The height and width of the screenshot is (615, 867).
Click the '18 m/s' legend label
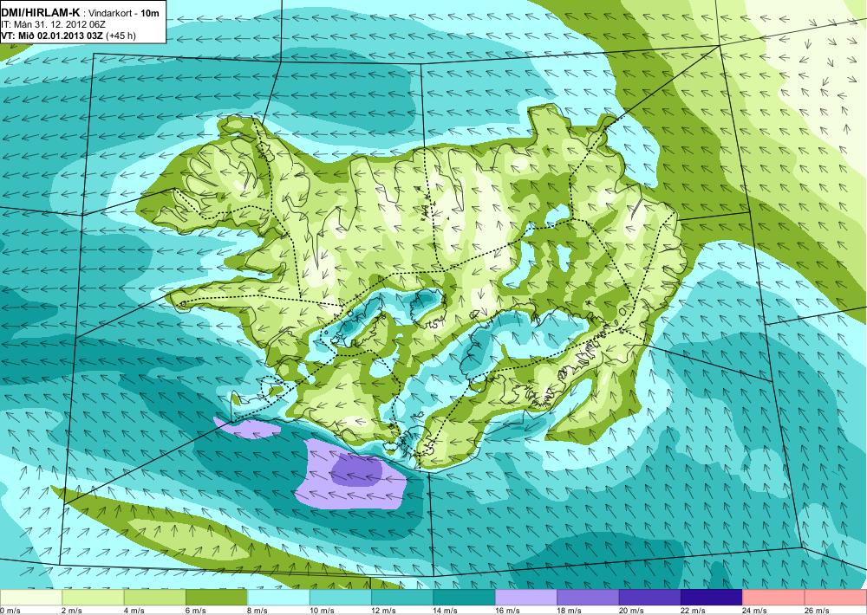(x=570, y=611)
